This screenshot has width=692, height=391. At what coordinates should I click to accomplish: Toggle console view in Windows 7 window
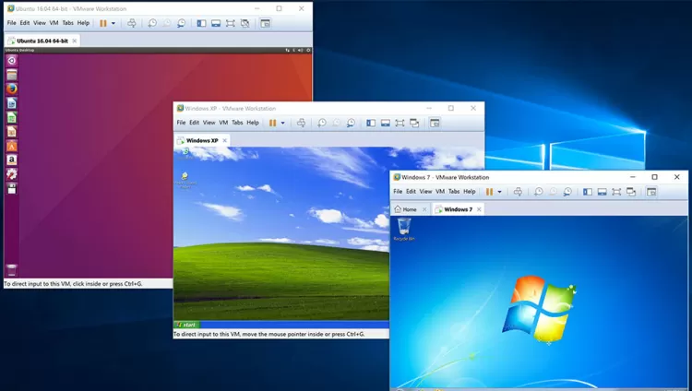pyautogui.click(x=651, y=192)
